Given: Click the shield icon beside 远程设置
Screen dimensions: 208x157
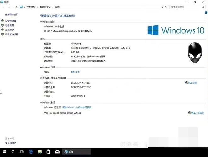Looking at the screenshot, I should (3, 25).
